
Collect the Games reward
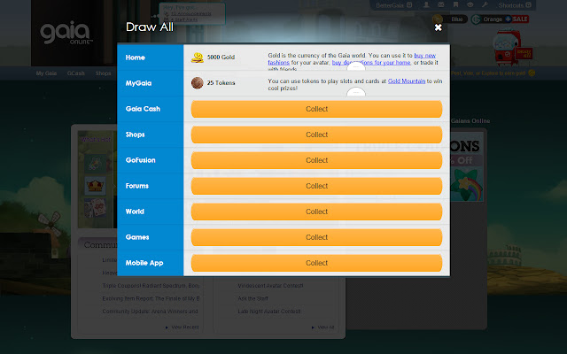coord(316,237)
